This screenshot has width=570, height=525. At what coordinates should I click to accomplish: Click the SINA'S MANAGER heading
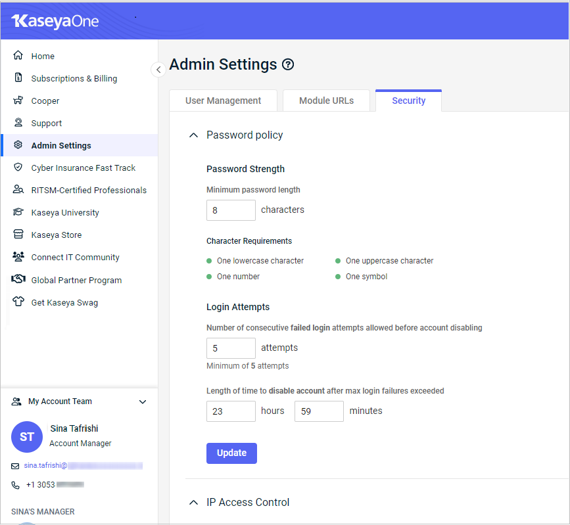tap(43, 512)
